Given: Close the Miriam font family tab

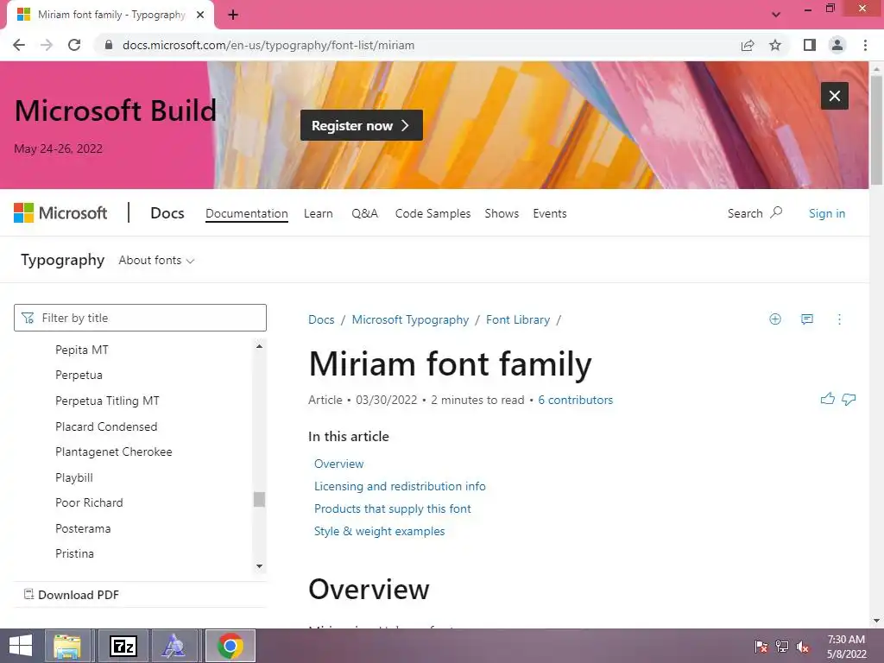Looking at the screenshot, I should click(x=200, y=15).
